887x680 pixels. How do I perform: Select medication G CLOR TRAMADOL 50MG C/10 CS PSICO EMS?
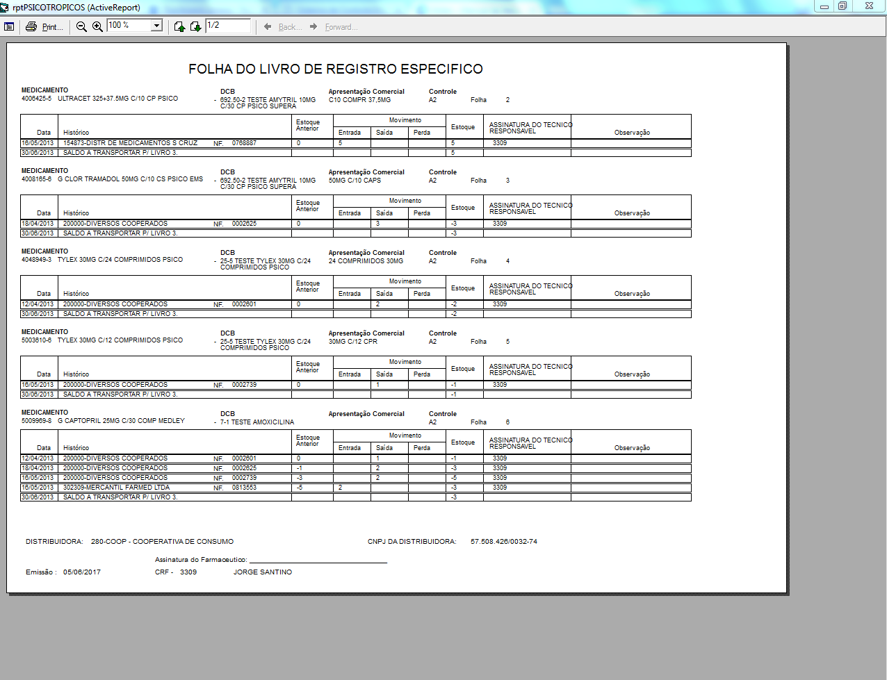click(130, 179)
